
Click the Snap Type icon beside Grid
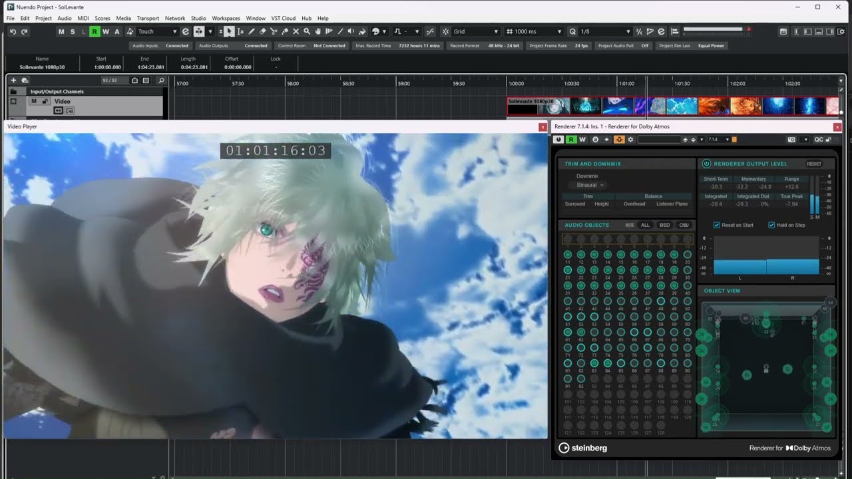pos(445,31)
